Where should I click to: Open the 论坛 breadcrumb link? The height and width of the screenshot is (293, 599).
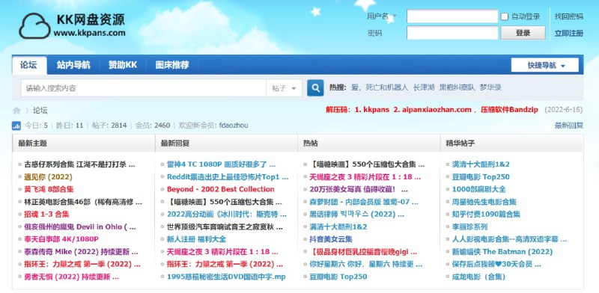[x=40, y=111]
